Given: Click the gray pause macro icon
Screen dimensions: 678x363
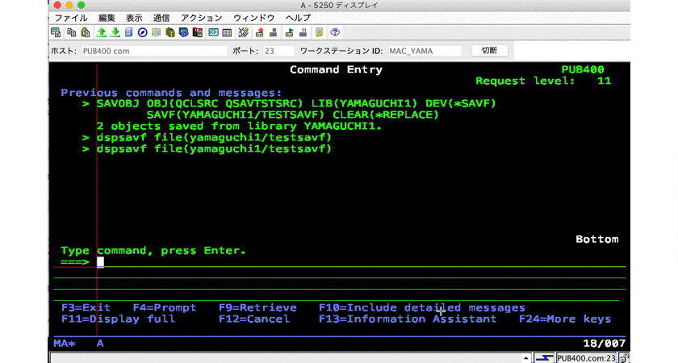Looking at the screenshot, I should pyautogui.click(x=303, y=32).
